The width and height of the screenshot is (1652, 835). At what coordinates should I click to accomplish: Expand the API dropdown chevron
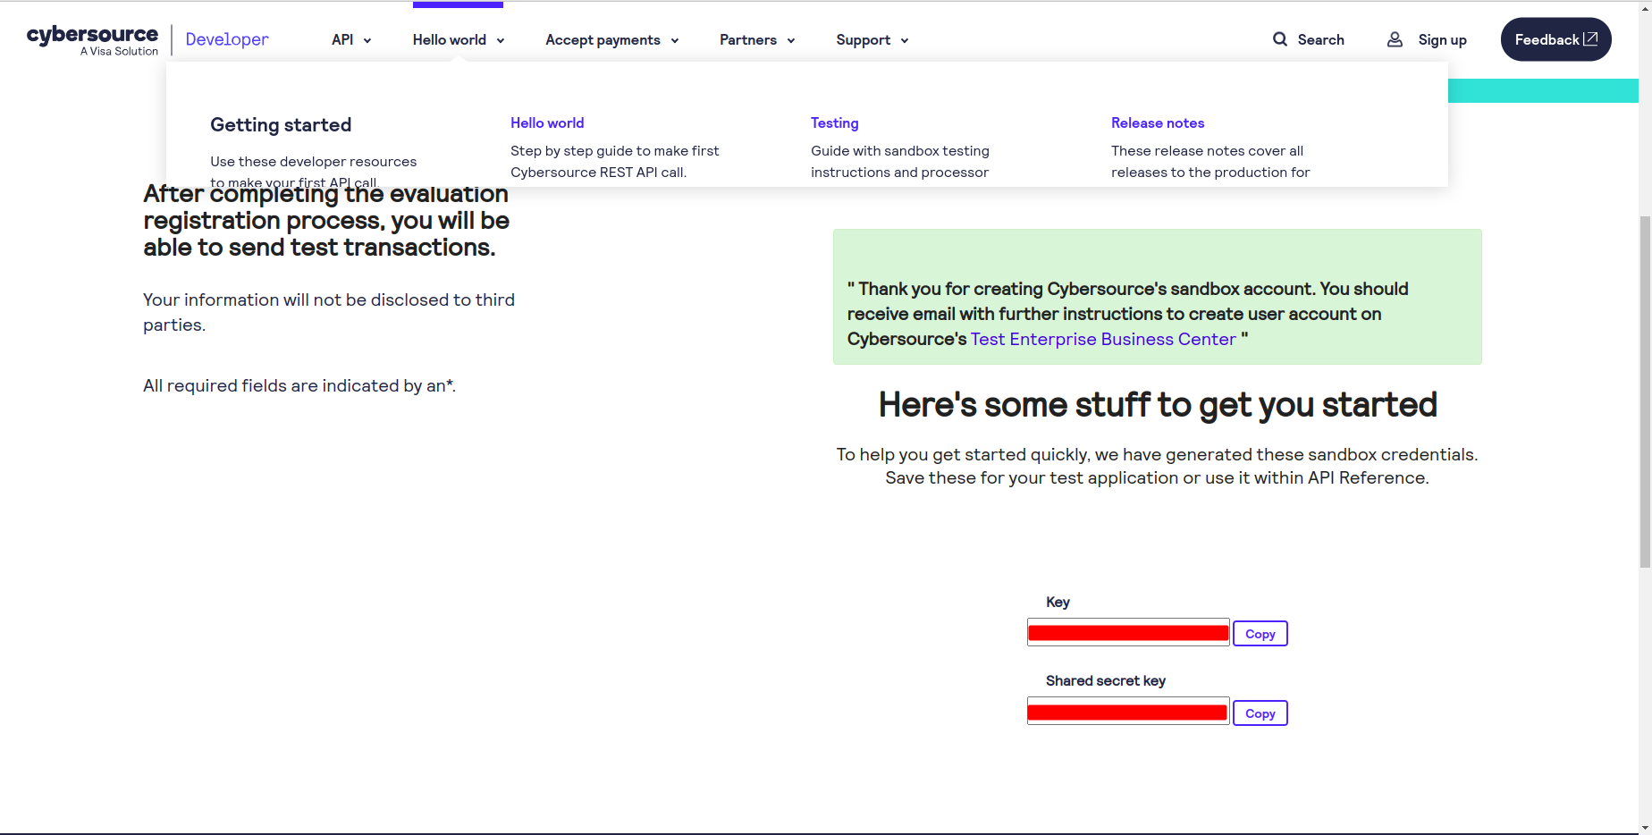[x=367, y=40]
